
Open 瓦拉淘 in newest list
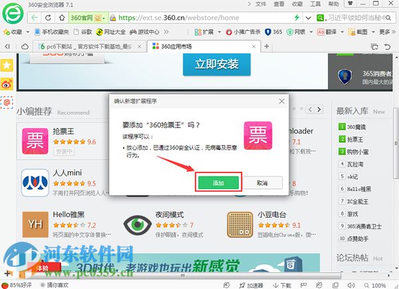tap(355, 164)
